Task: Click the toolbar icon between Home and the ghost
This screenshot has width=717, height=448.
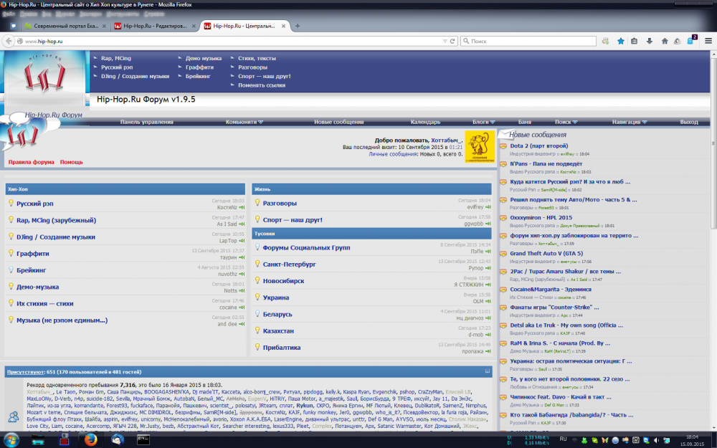Action: point(678,41)
